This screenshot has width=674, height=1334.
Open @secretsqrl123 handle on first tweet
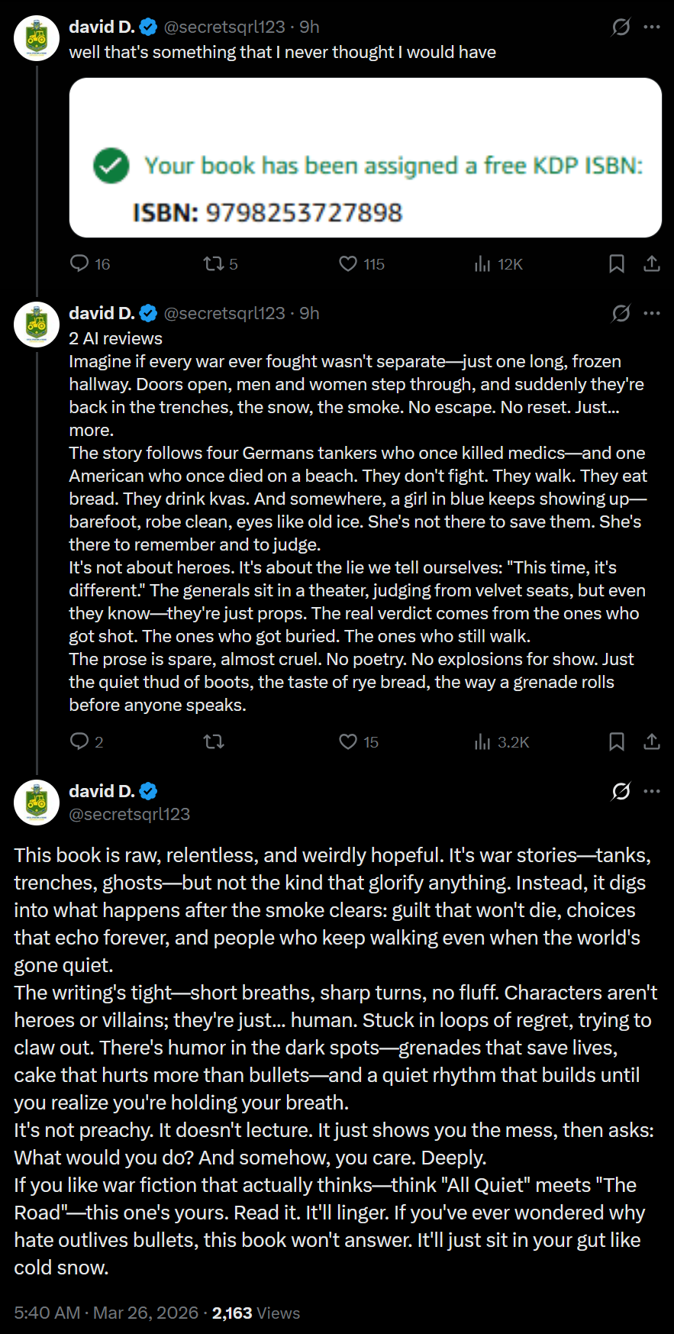(x=224, y=27)
